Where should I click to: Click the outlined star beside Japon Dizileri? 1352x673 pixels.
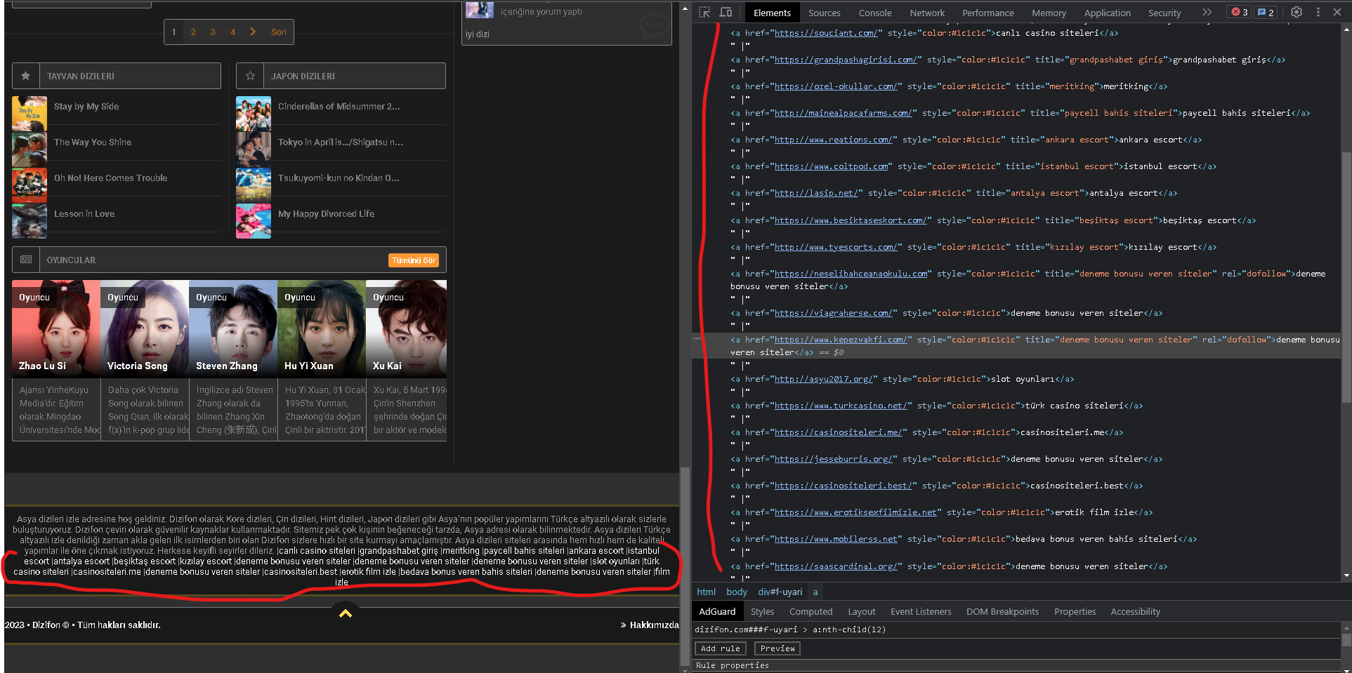click(x=250, y=76)
